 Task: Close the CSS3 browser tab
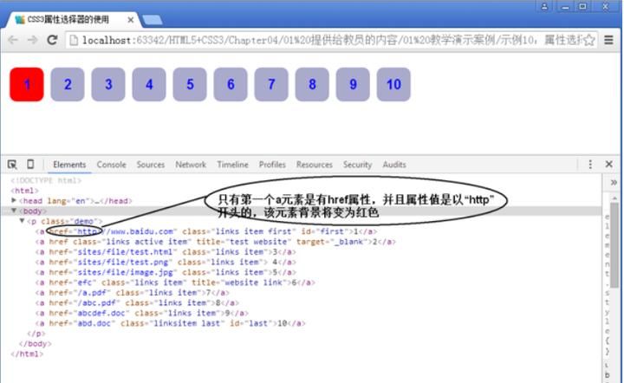point(131,19)
